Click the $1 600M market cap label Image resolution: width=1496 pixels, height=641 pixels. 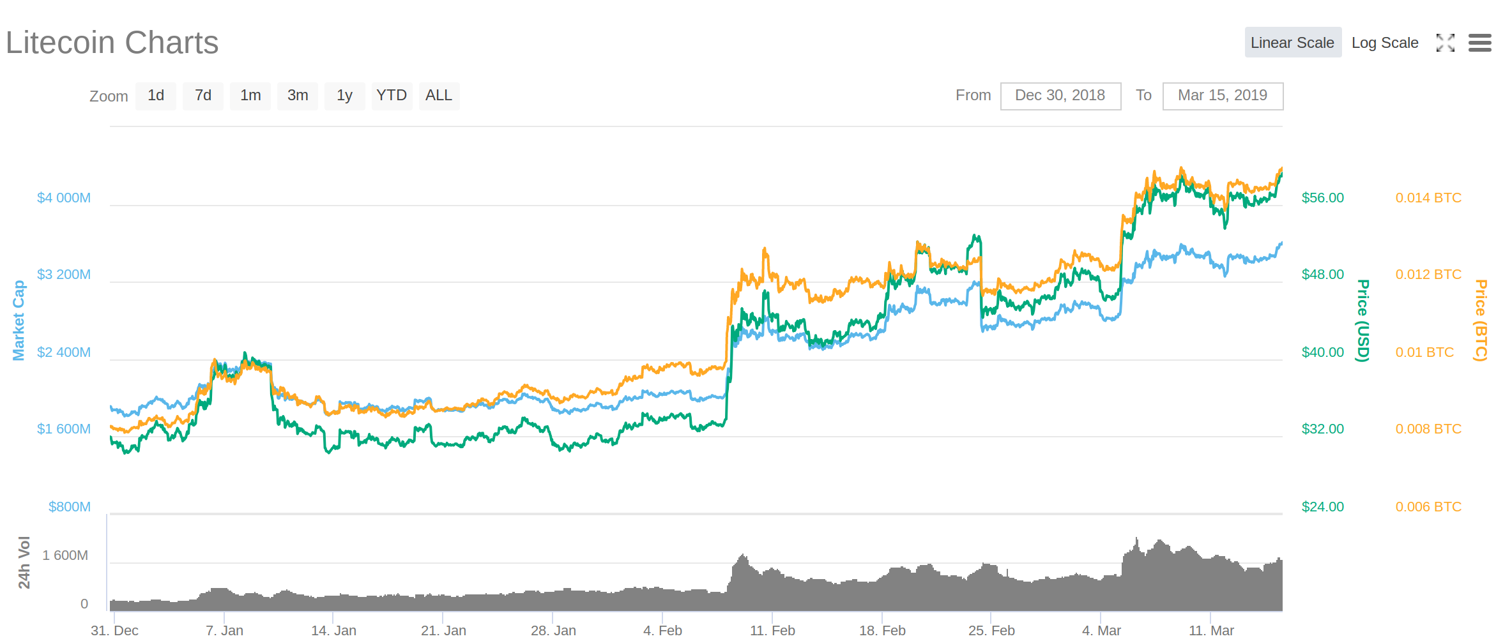click(64, 429)
